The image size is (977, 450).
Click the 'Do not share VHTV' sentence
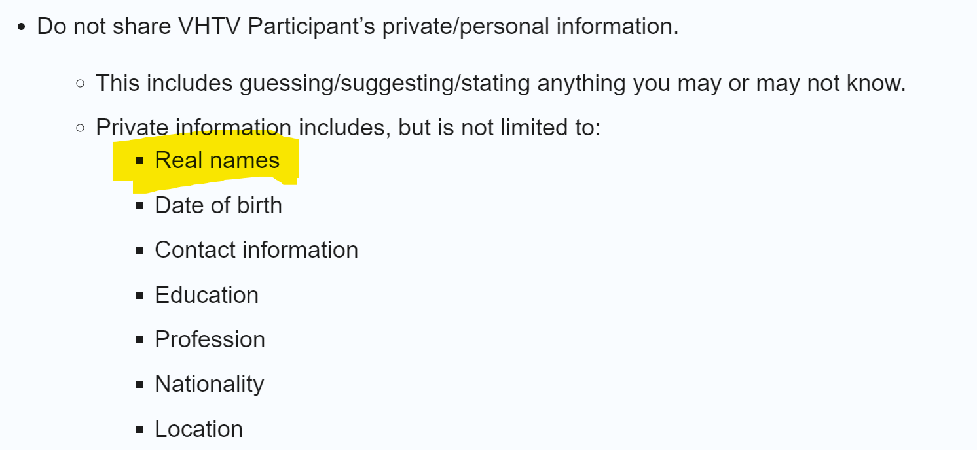click(x=357, y=27)
